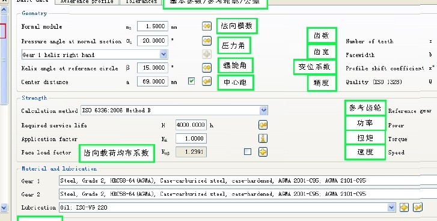Click the greyed plus button beside helix hand
This screenshot has height=221, width=437.
click(207, 54)
